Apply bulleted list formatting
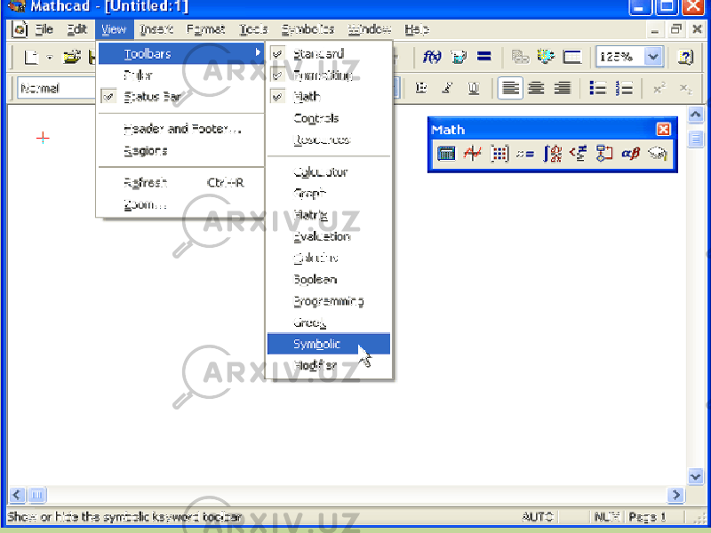This screenshot has width=711, height=533. click(597, 88)
